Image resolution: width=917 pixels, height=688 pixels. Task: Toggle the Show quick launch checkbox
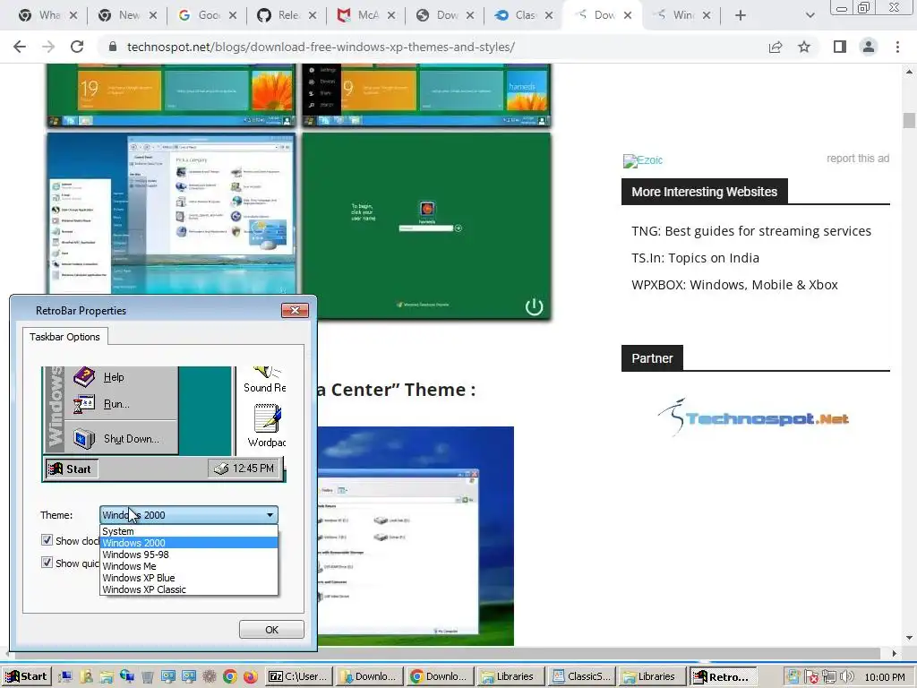pyautogui.click(x=47, y=563)
